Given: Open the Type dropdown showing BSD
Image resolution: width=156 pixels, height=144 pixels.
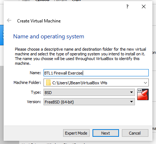Looking at the screenshot, I should pyautogui.click(x=89, y=92).
